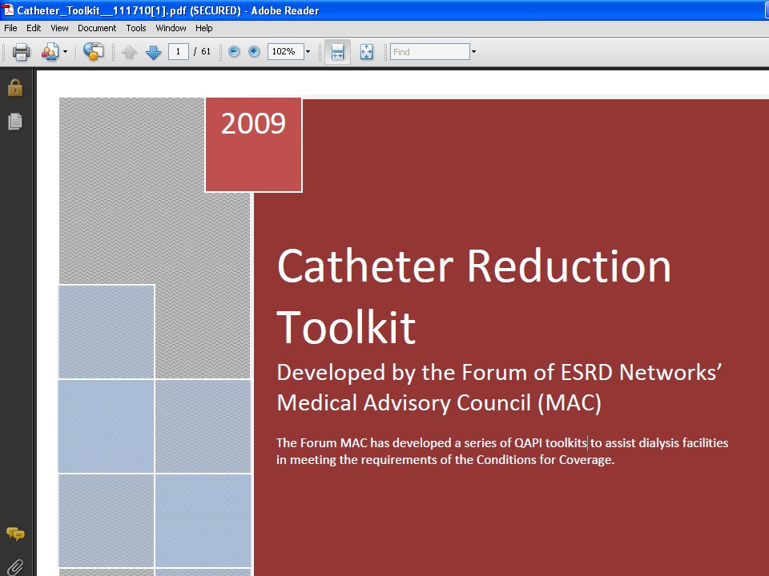The height and width of the screenshot is (576, 769).
Task: Click the web conference globe icon
Action: pos(93,51)
